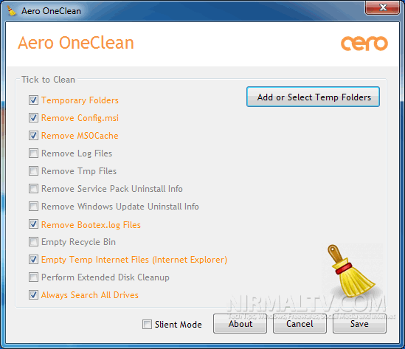
Task: Click the About button
Action: [240, 324]
